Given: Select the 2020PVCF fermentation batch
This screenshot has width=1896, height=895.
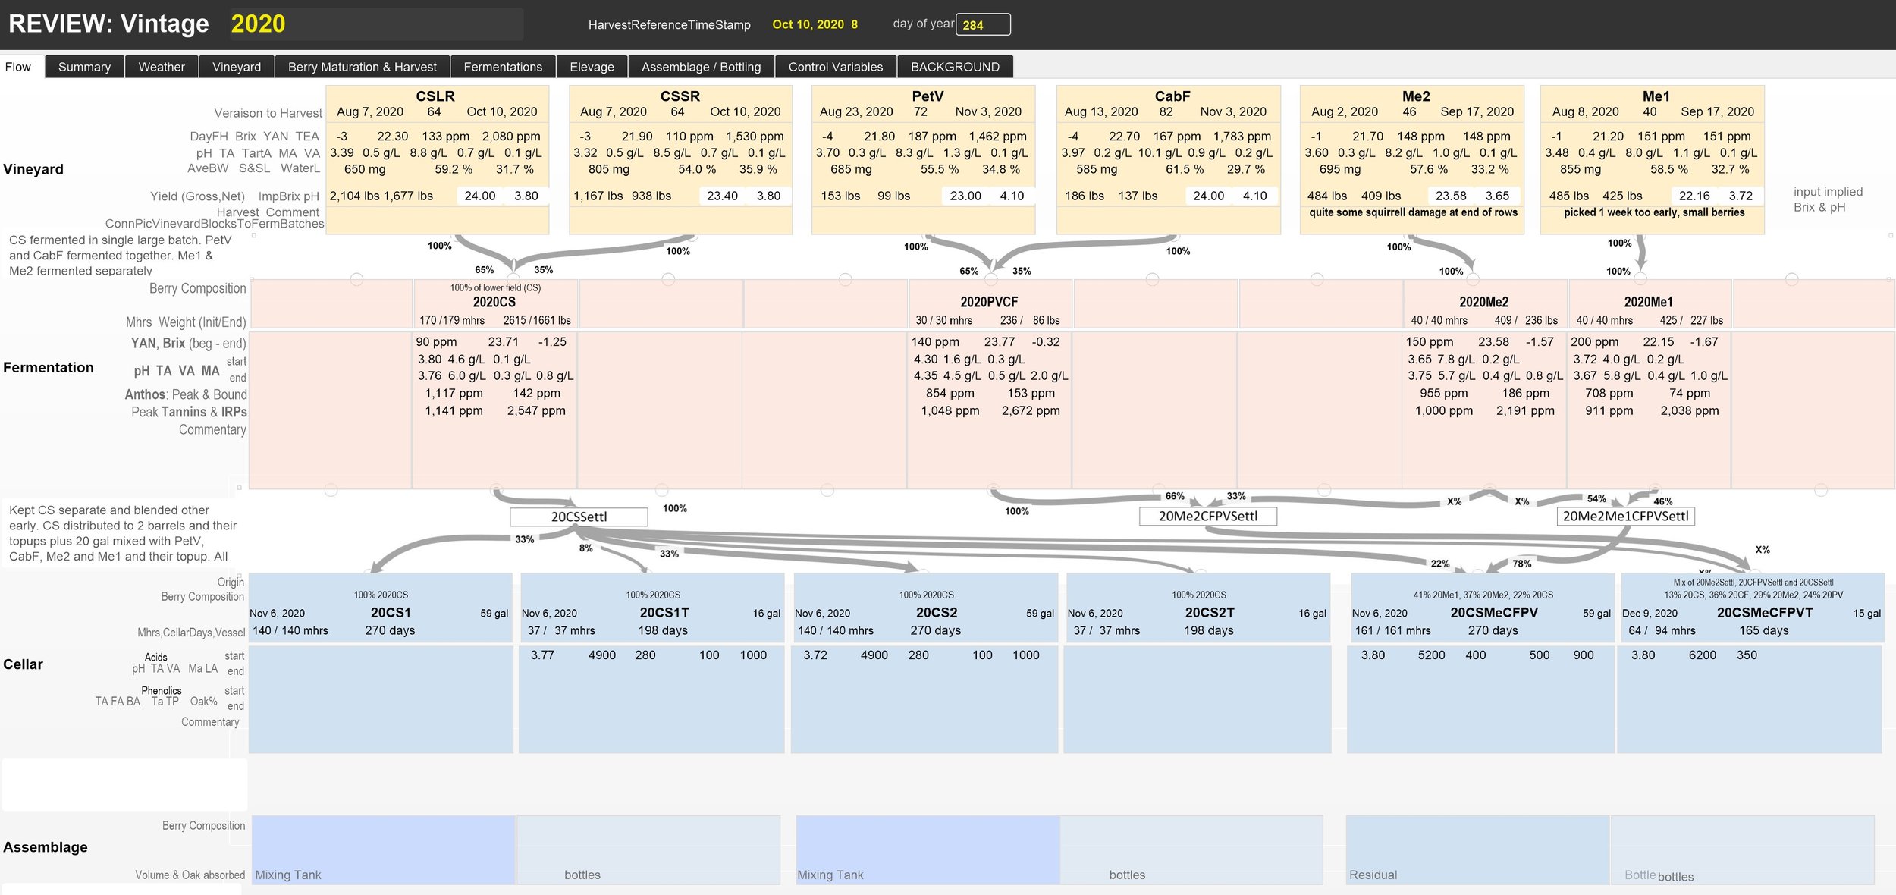Looking at the screenshot, I should click(989, 302).
